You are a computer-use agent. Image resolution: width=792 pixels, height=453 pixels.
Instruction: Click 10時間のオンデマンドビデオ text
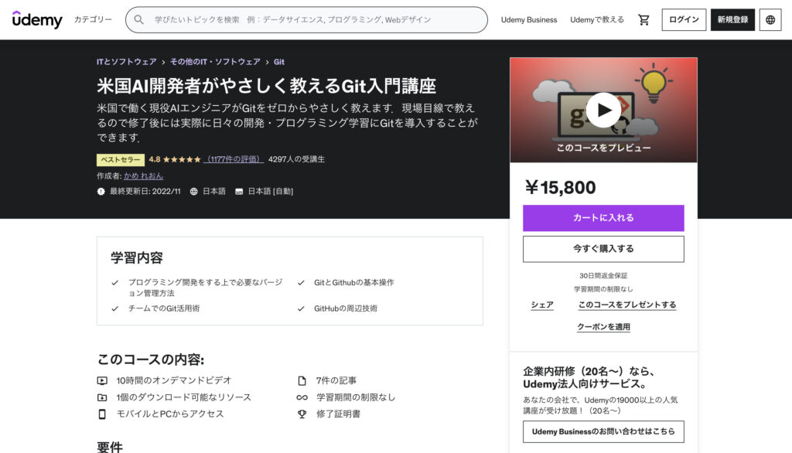coord(174,380)
